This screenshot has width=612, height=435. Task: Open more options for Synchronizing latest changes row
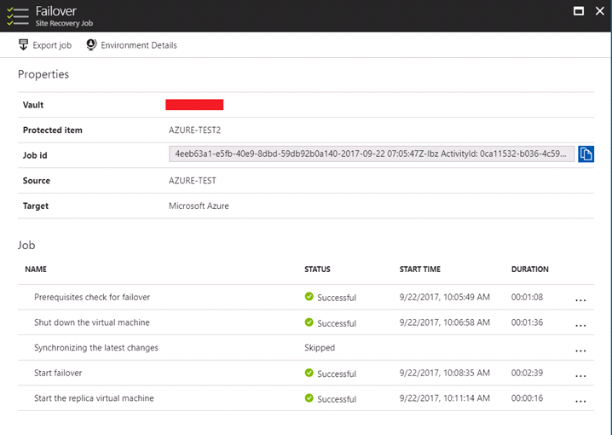[580, 351]
